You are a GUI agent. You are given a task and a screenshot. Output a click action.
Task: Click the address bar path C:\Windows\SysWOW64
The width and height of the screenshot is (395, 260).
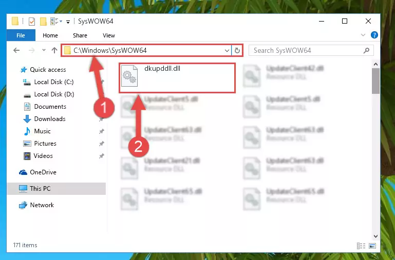[x=110, y=51]
